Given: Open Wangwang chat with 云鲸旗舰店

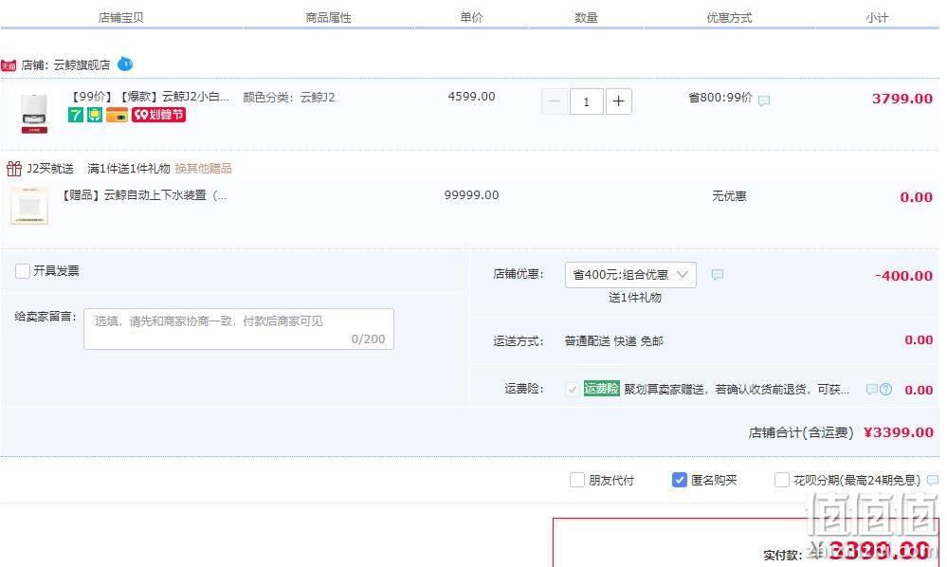Looking at the screenshot, I should click(x=125, y=64).
